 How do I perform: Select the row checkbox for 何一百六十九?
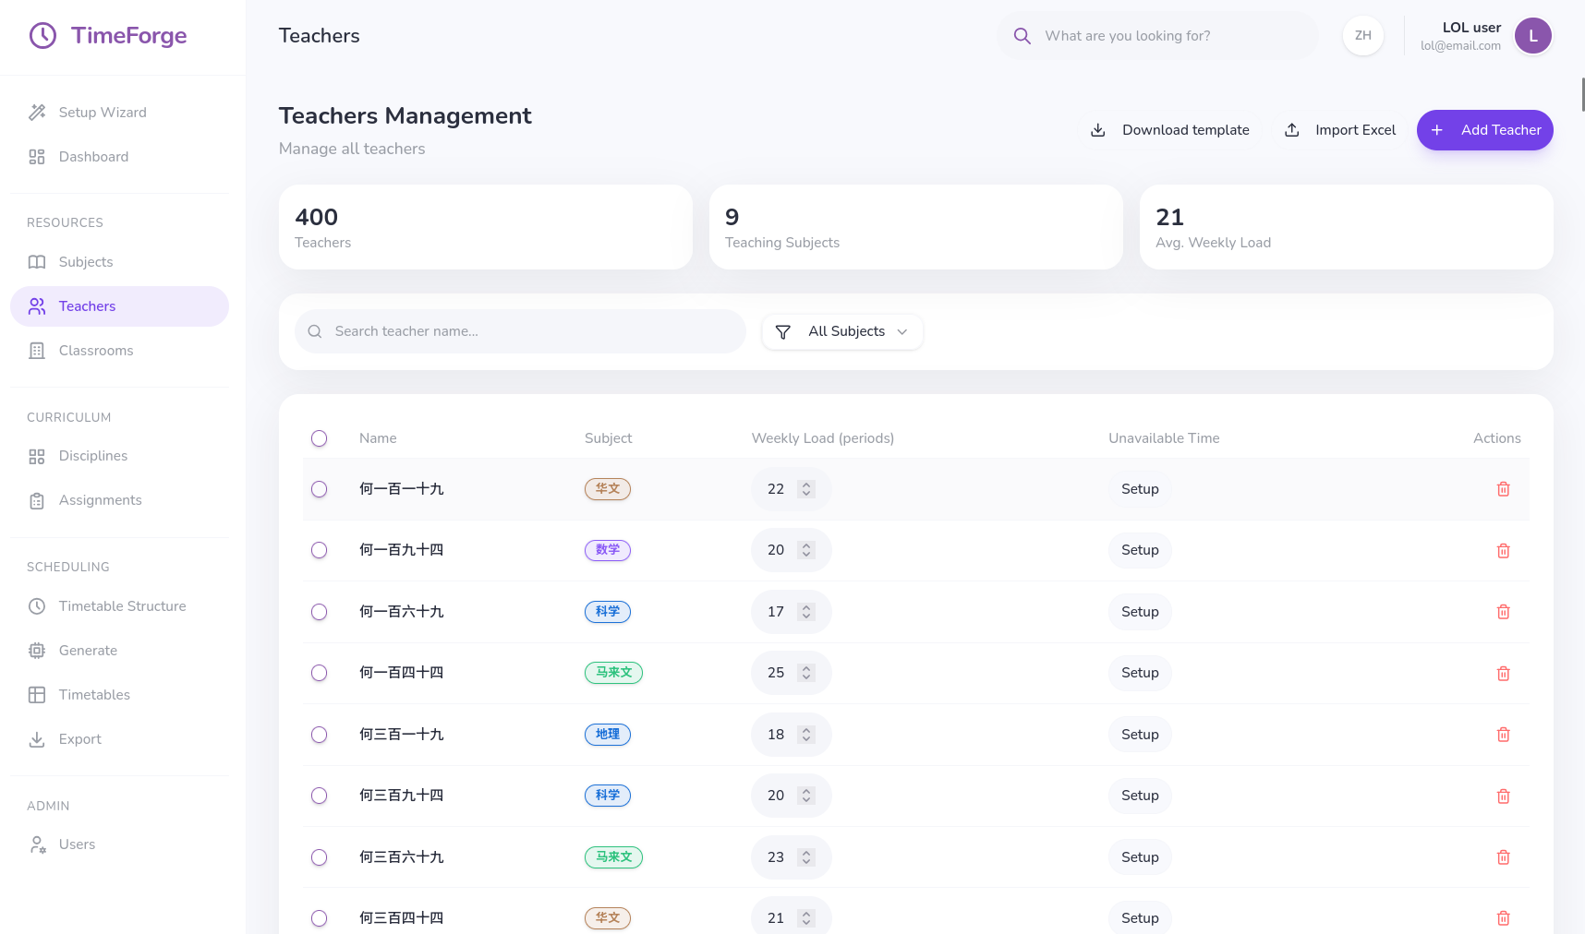(319, 612)
